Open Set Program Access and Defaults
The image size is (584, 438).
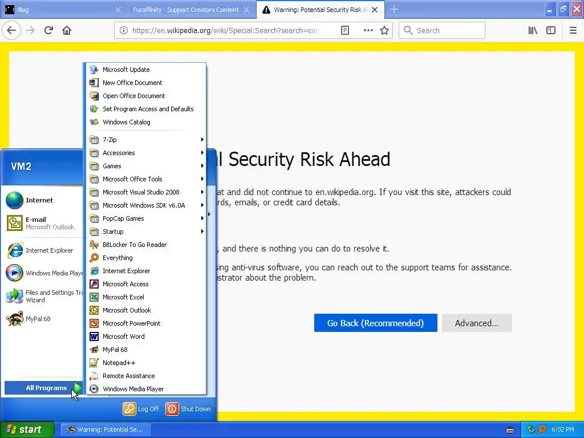pyautogui.click(x=146, y=109)
